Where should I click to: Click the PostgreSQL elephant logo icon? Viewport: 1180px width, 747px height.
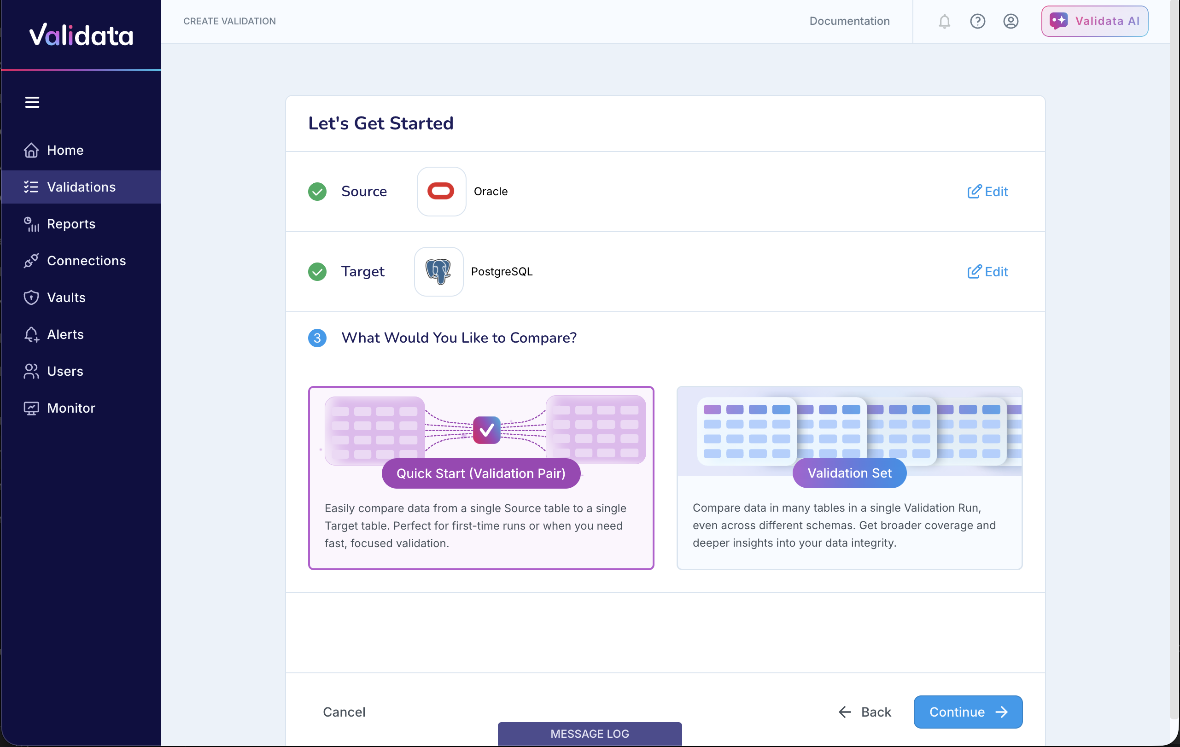coord(438,271)
